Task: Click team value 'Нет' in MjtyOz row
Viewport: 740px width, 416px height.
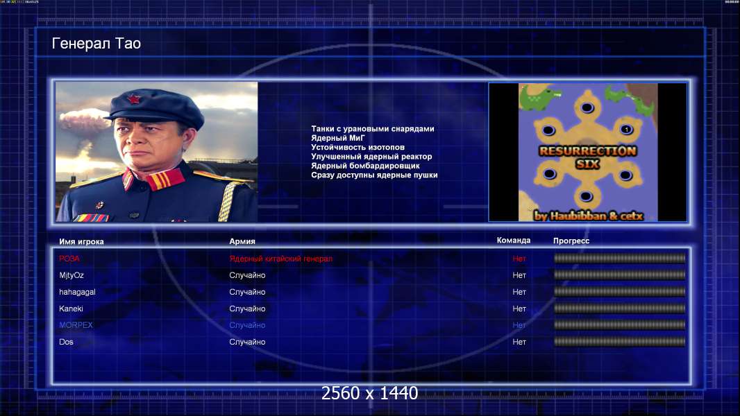Action: 519,275
